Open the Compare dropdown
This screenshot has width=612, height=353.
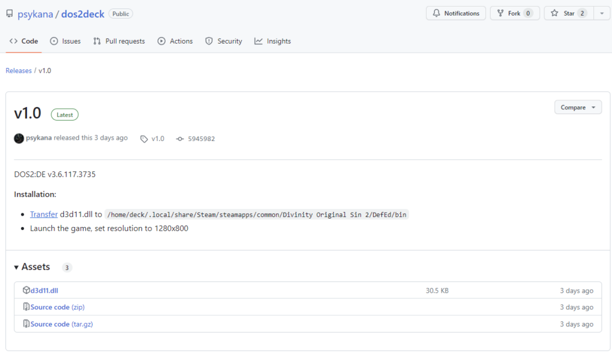coord(578,108)
